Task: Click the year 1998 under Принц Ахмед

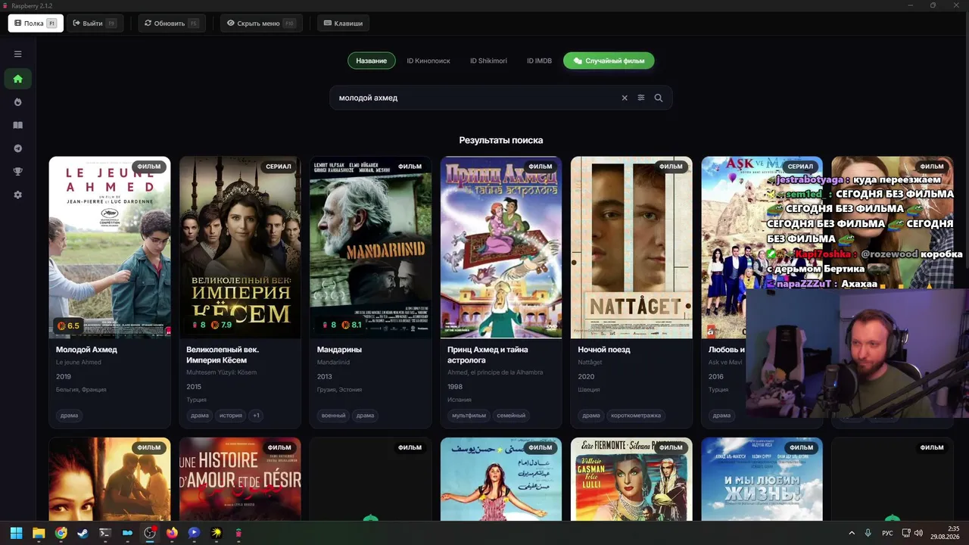Action: coord(455,387)
